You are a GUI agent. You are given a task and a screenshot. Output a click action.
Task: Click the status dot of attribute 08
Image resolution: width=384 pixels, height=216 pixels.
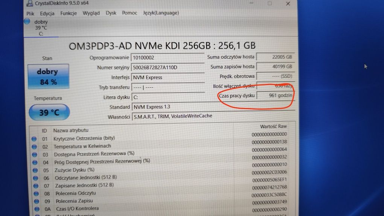[36, 194]
